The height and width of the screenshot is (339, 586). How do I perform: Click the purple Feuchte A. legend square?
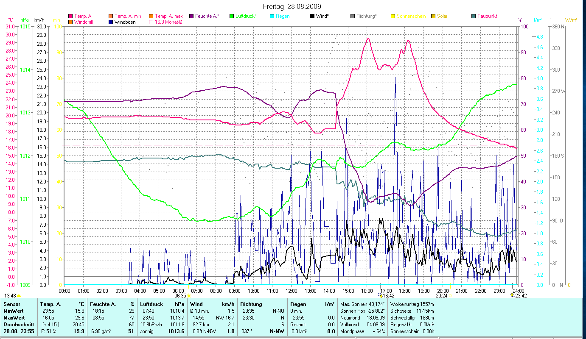(191, 17)
